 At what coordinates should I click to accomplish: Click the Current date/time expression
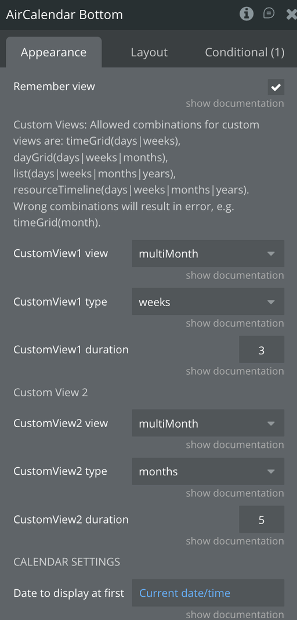pos(185,593)
